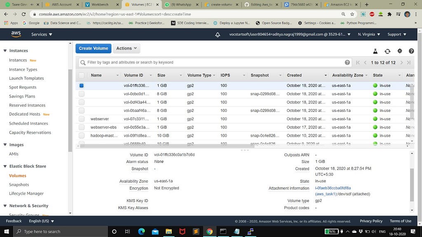Open Task View on taskbar
422x237 pixels.
tap(128, 231)
